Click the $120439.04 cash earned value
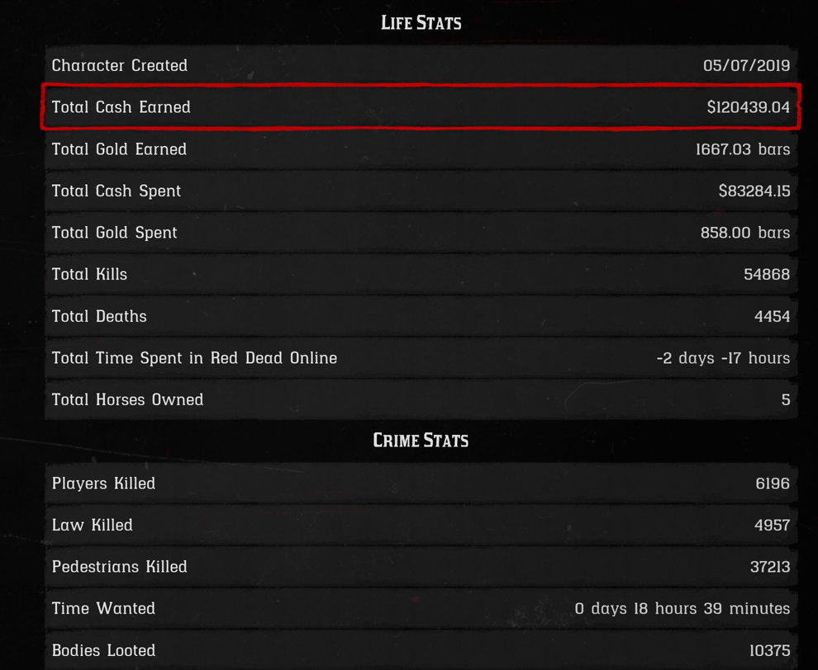 tap(748, 107)
